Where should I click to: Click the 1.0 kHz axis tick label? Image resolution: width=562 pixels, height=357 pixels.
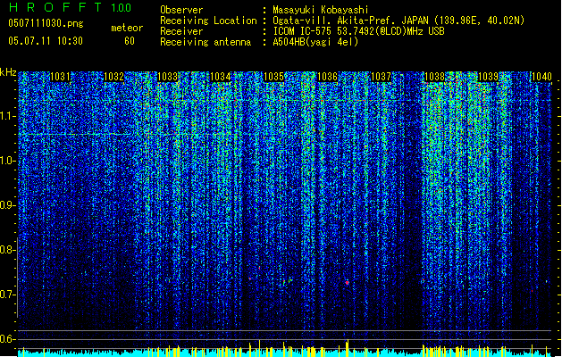pyautogui.click(x=8, y=161)
